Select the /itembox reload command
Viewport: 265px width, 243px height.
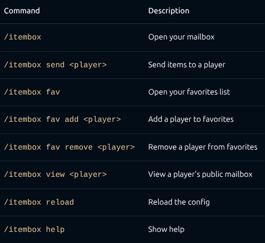(39, 202)
